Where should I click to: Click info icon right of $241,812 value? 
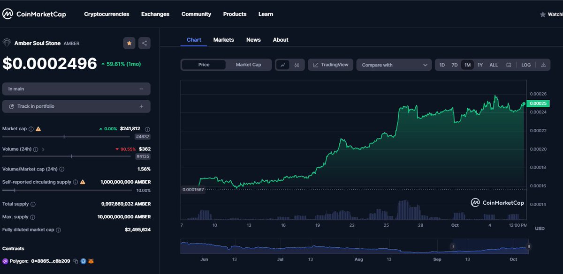[x=147, y=129]
